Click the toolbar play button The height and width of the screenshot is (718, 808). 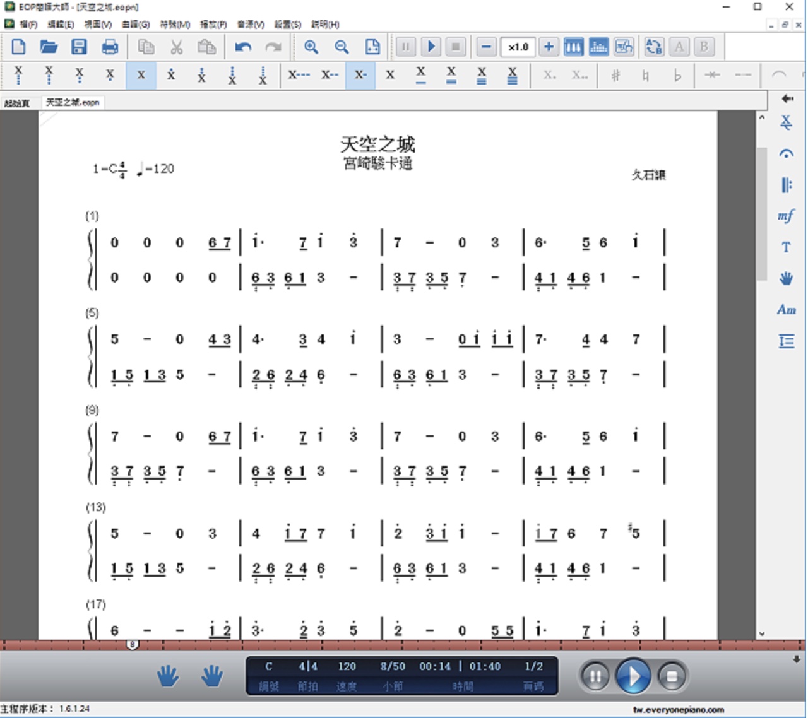(x=431, y=47)
